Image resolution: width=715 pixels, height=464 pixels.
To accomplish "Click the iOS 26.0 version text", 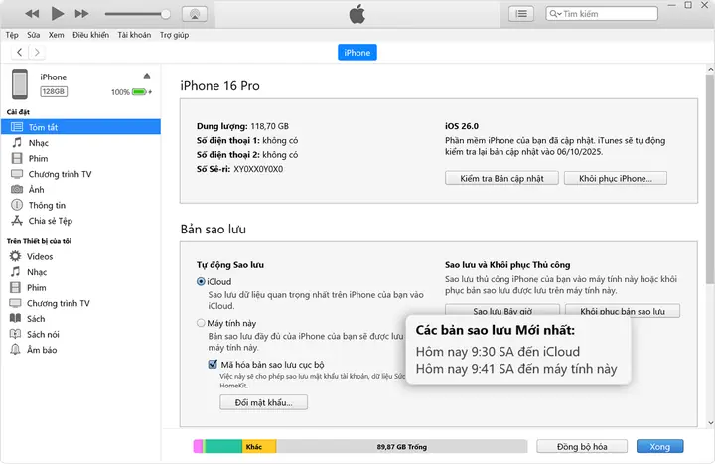I will coord(462,126).
